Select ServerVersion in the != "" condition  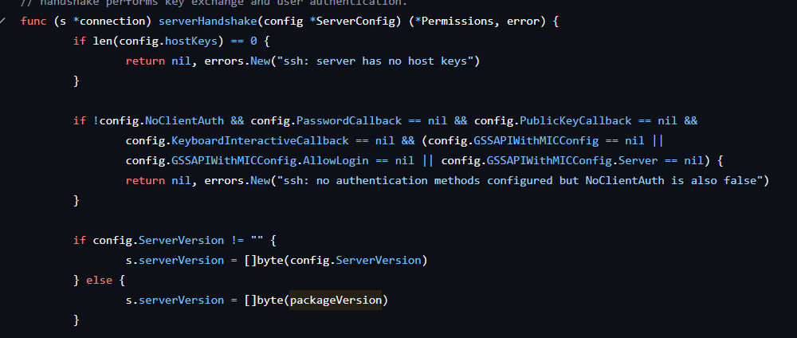[182, 241]
